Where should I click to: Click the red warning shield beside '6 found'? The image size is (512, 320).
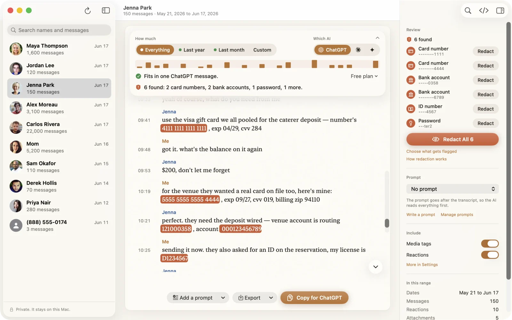point(409,39)
